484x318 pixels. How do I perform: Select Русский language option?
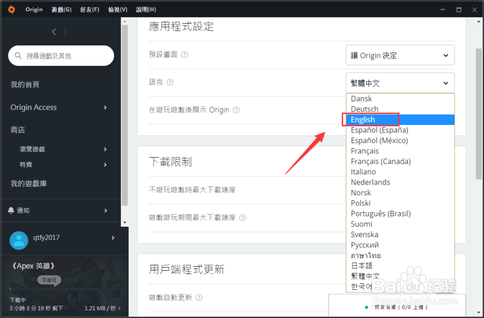pos(400,245)
